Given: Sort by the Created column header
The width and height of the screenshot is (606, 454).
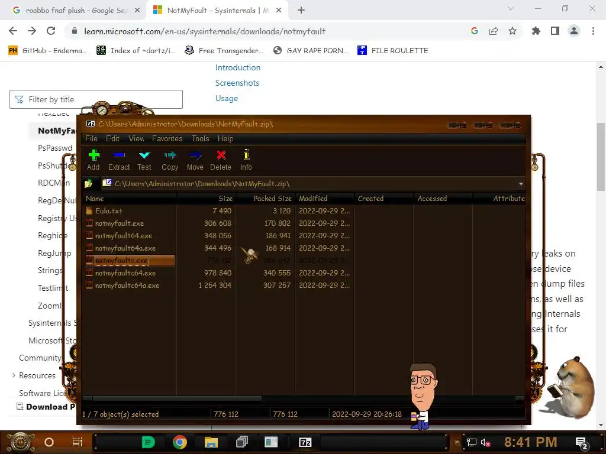Looking at the screenshot, I should click(x=383, y=199).
